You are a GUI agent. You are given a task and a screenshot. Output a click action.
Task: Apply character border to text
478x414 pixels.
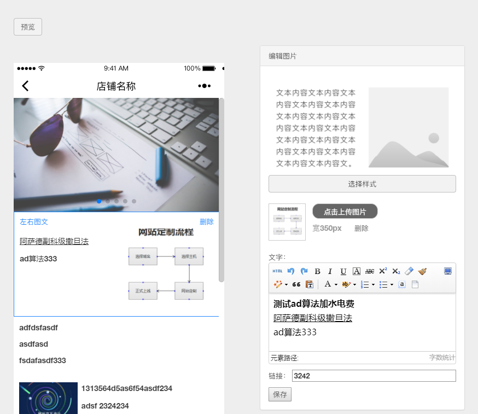[x=357, y=271]
